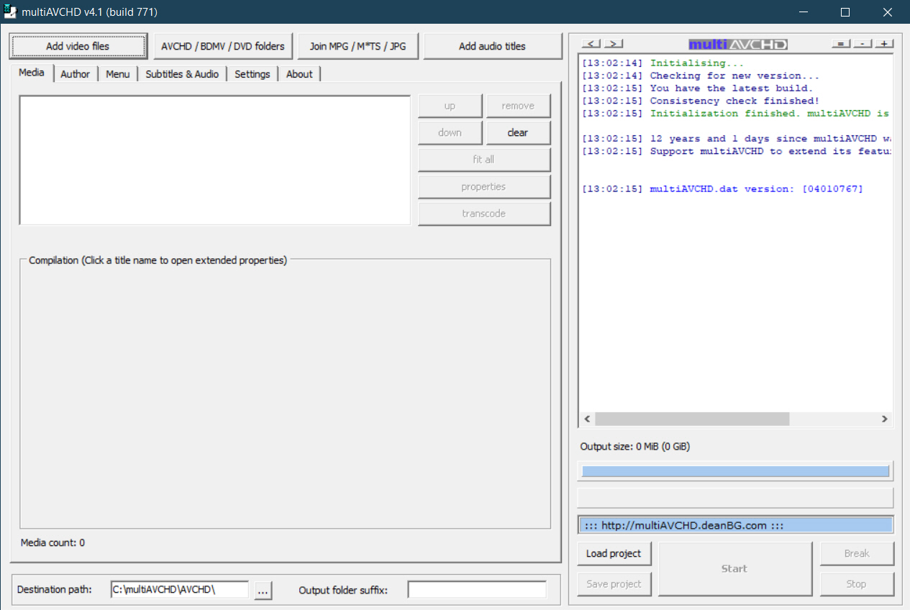Viewport: 910px width, 610px height.
Task: Open the Menu tab
Action: click(x=118, y=73)
